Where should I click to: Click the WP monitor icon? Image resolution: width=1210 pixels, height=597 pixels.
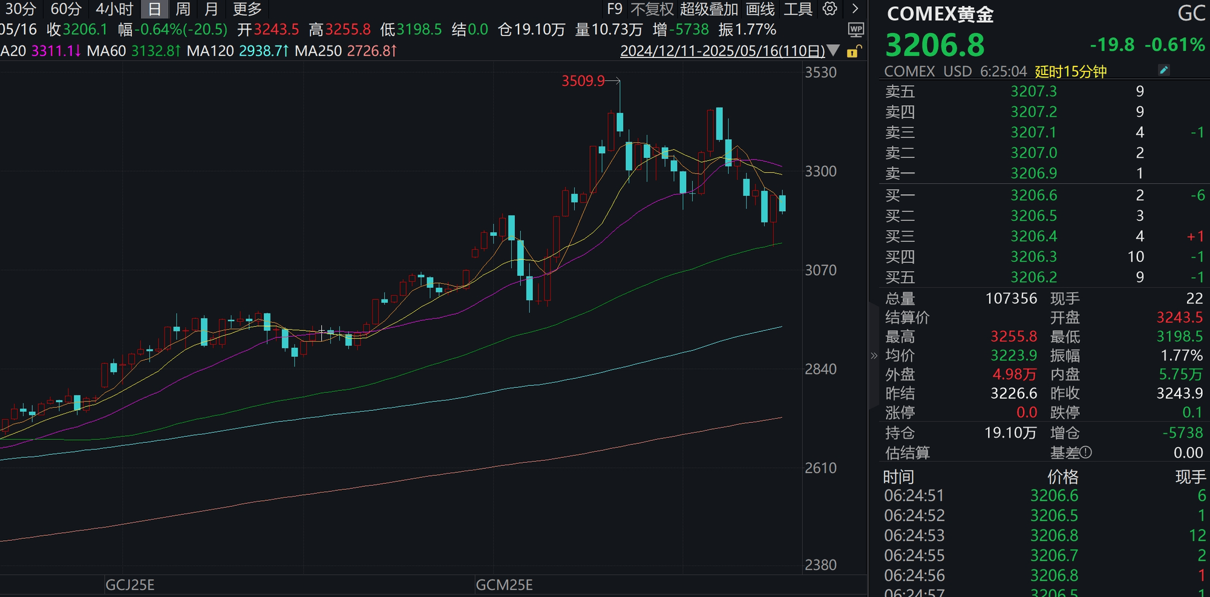[x=856, y=30]
